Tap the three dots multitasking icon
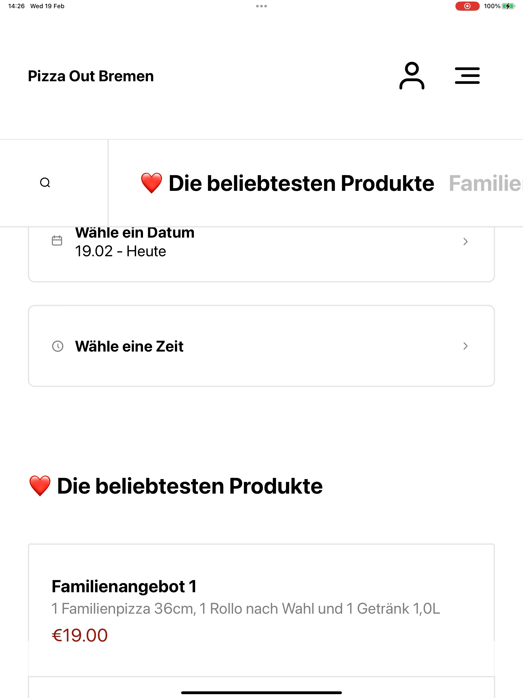Image resolution: width=523 pixels, height=698 pixels. pos(261,6)
